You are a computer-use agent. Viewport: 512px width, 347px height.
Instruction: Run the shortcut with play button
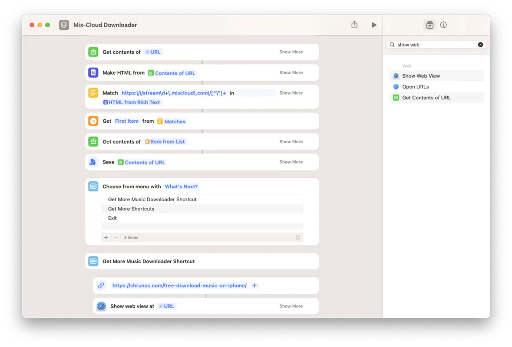[374, 25]
